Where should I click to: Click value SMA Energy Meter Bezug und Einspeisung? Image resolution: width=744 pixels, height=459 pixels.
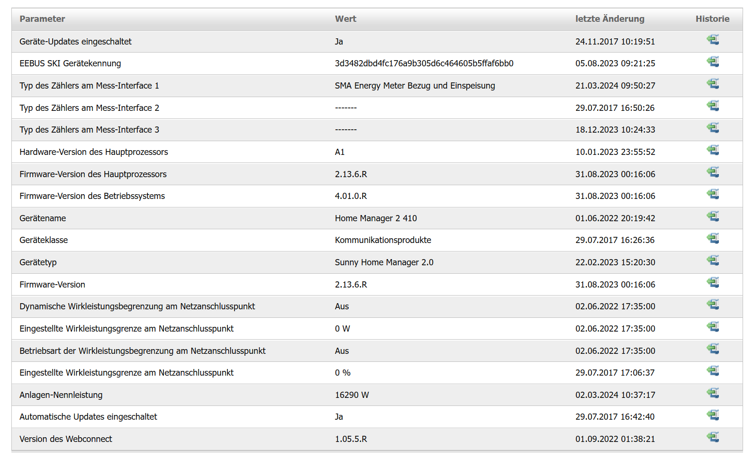point(415,86)
